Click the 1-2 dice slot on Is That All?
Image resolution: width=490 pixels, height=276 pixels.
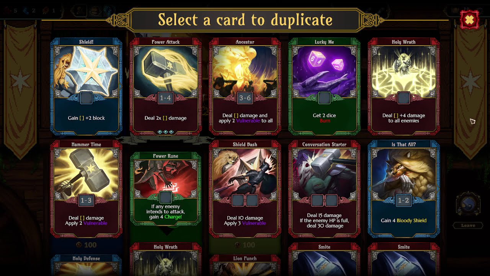click(403, 200)
